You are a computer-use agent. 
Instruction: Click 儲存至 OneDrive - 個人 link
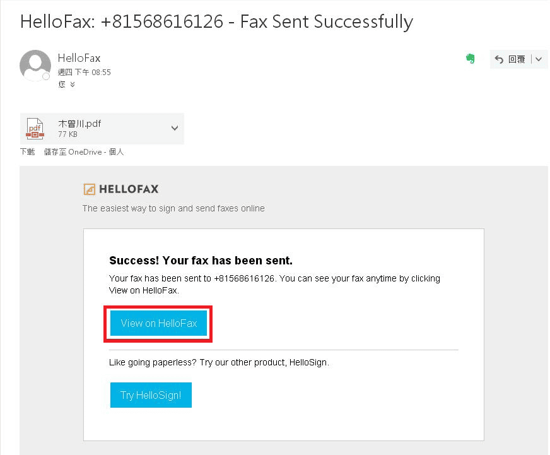pyautogui.click(x=84, y=152)
